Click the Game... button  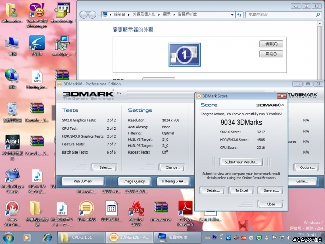coord(302,181)
